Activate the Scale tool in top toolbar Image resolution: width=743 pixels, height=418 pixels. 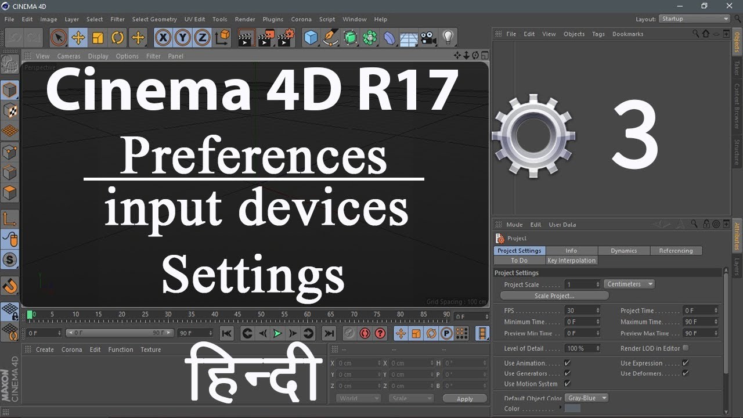point(98,38)
